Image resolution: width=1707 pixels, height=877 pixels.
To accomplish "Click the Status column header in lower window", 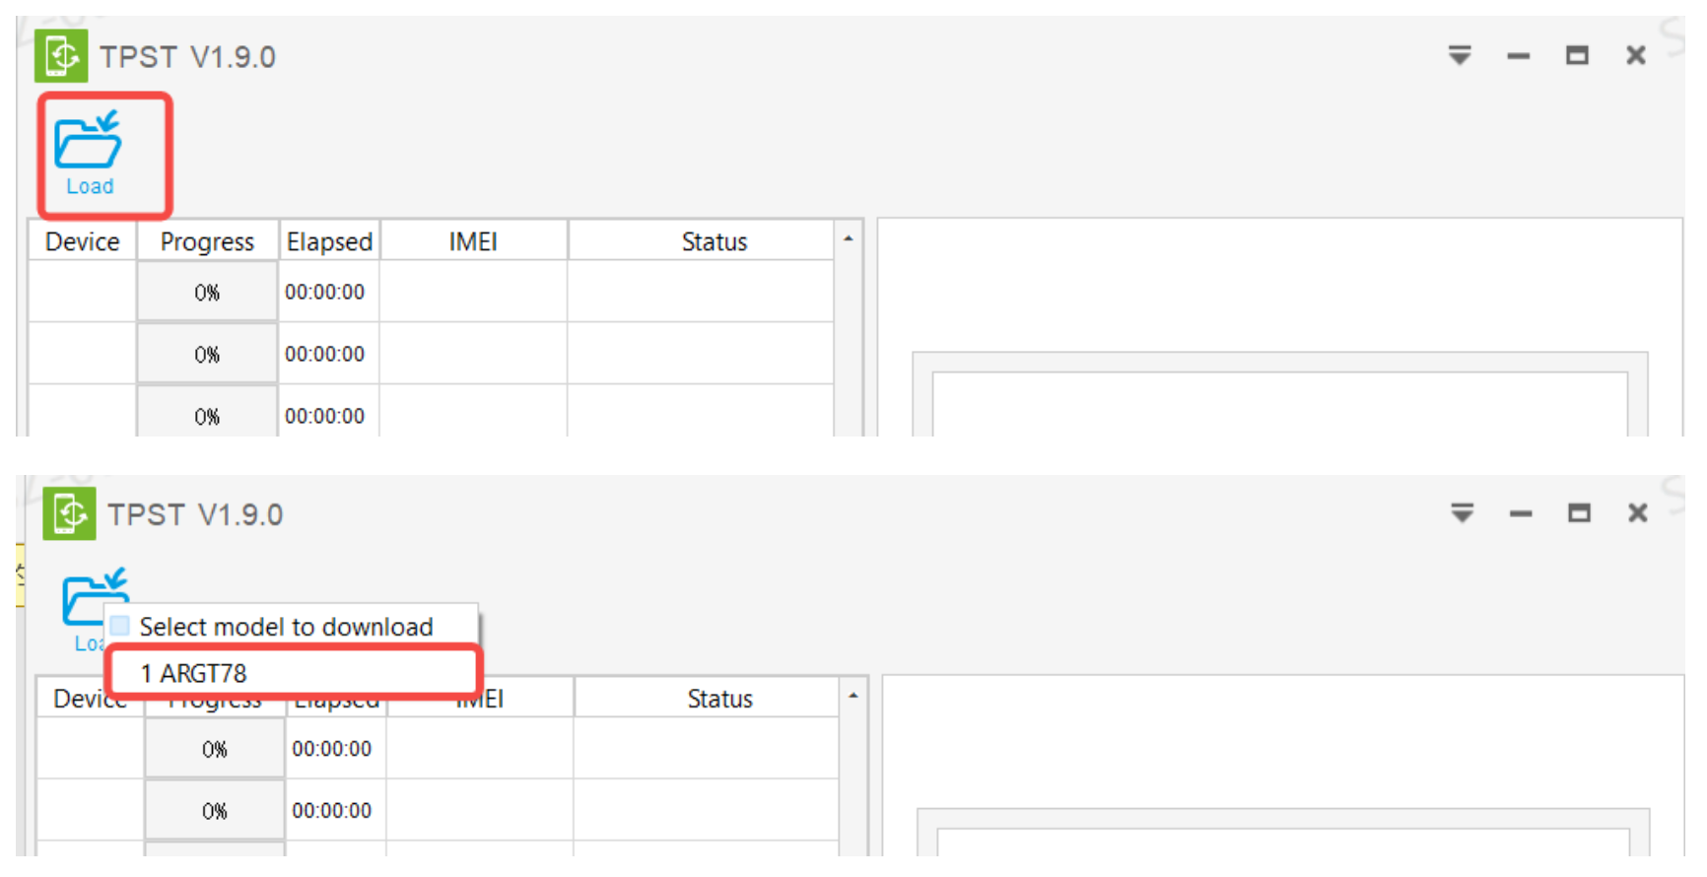I will [x=719, y=699].
